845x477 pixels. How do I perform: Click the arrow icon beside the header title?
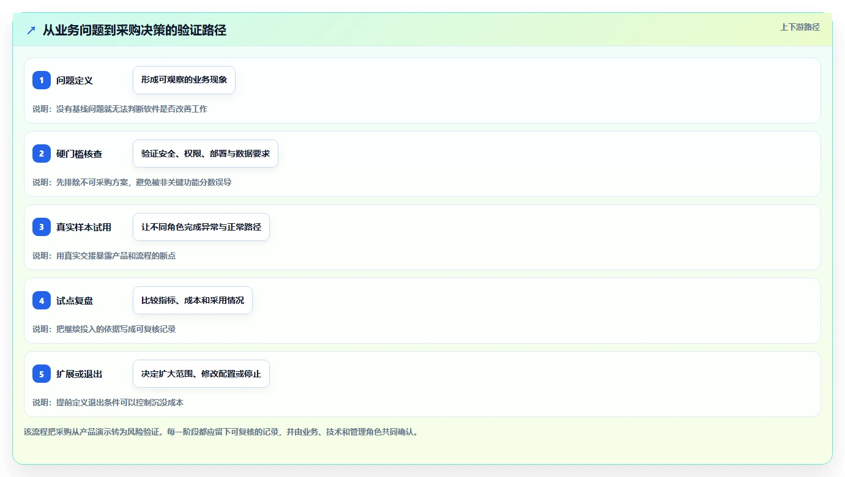coord(31,30)
